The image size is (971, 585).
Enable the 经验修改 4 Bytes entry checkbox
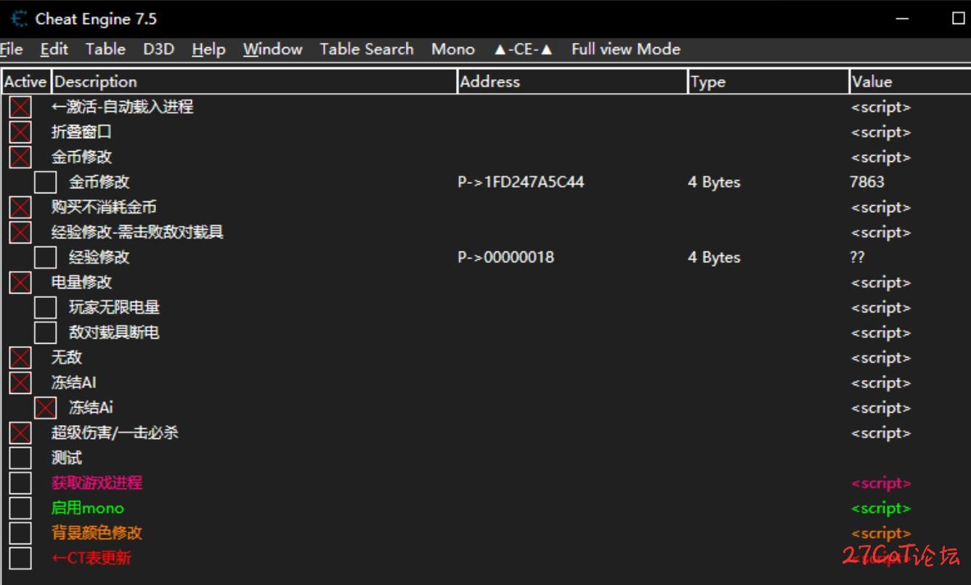(x=45, y=257)
